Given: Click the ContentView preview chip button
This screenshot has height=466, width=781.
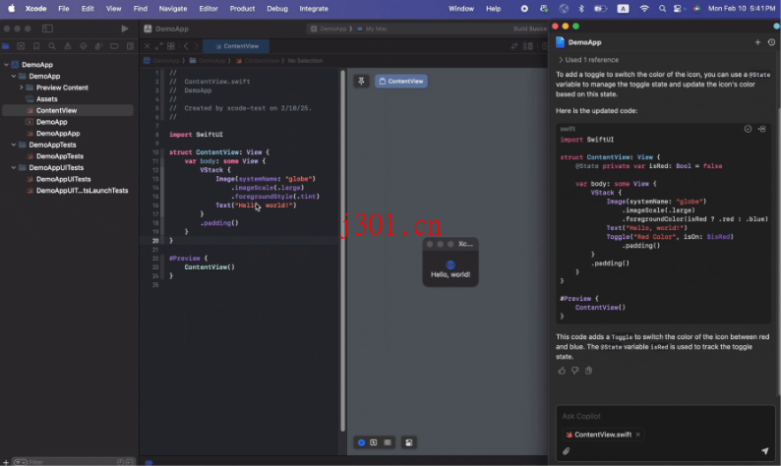Looking at the screenshot, I should (401, 82).
